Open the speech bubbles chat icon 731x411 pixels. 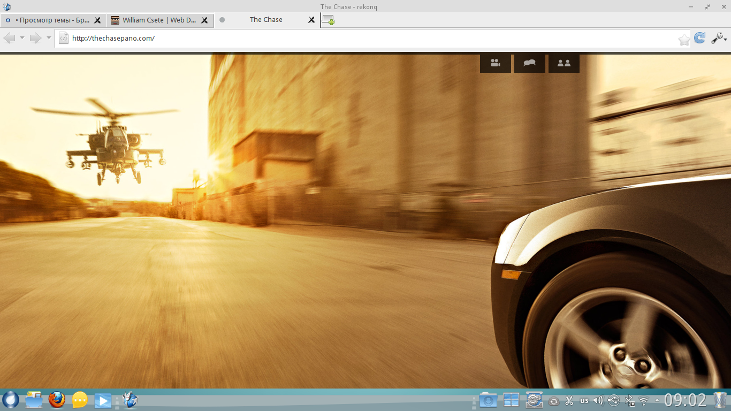529,63
